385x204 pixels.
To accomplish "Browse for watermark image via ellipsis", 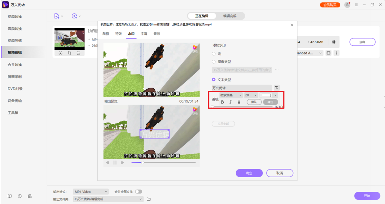I will tap(277, 70).
